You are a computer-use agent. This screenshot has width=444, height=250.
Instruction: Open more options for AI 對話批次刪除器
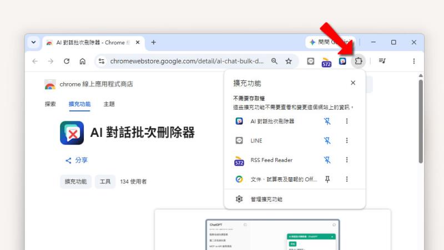point(347,121)
